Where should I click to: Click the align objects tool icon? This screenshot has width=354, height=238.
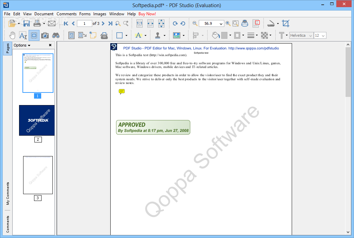tap(195, 35)
